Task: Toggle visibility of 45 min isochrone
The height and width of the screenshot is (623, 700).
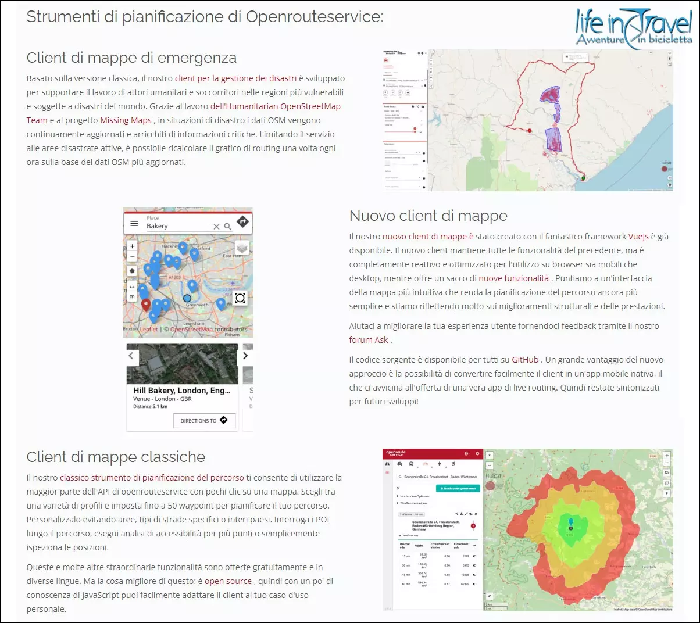Action: coord(474,575)
